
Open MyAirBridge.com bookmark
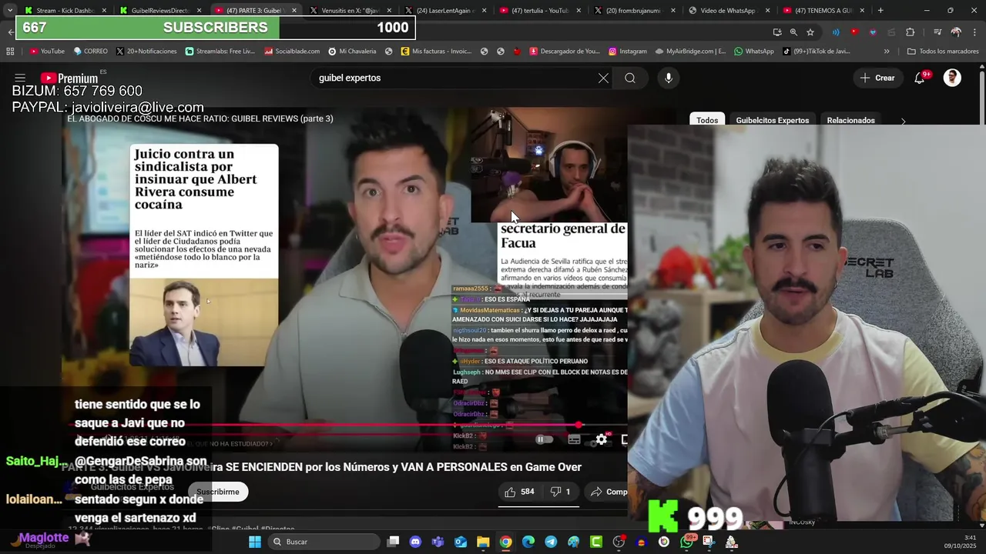click(x=690, y=52)
